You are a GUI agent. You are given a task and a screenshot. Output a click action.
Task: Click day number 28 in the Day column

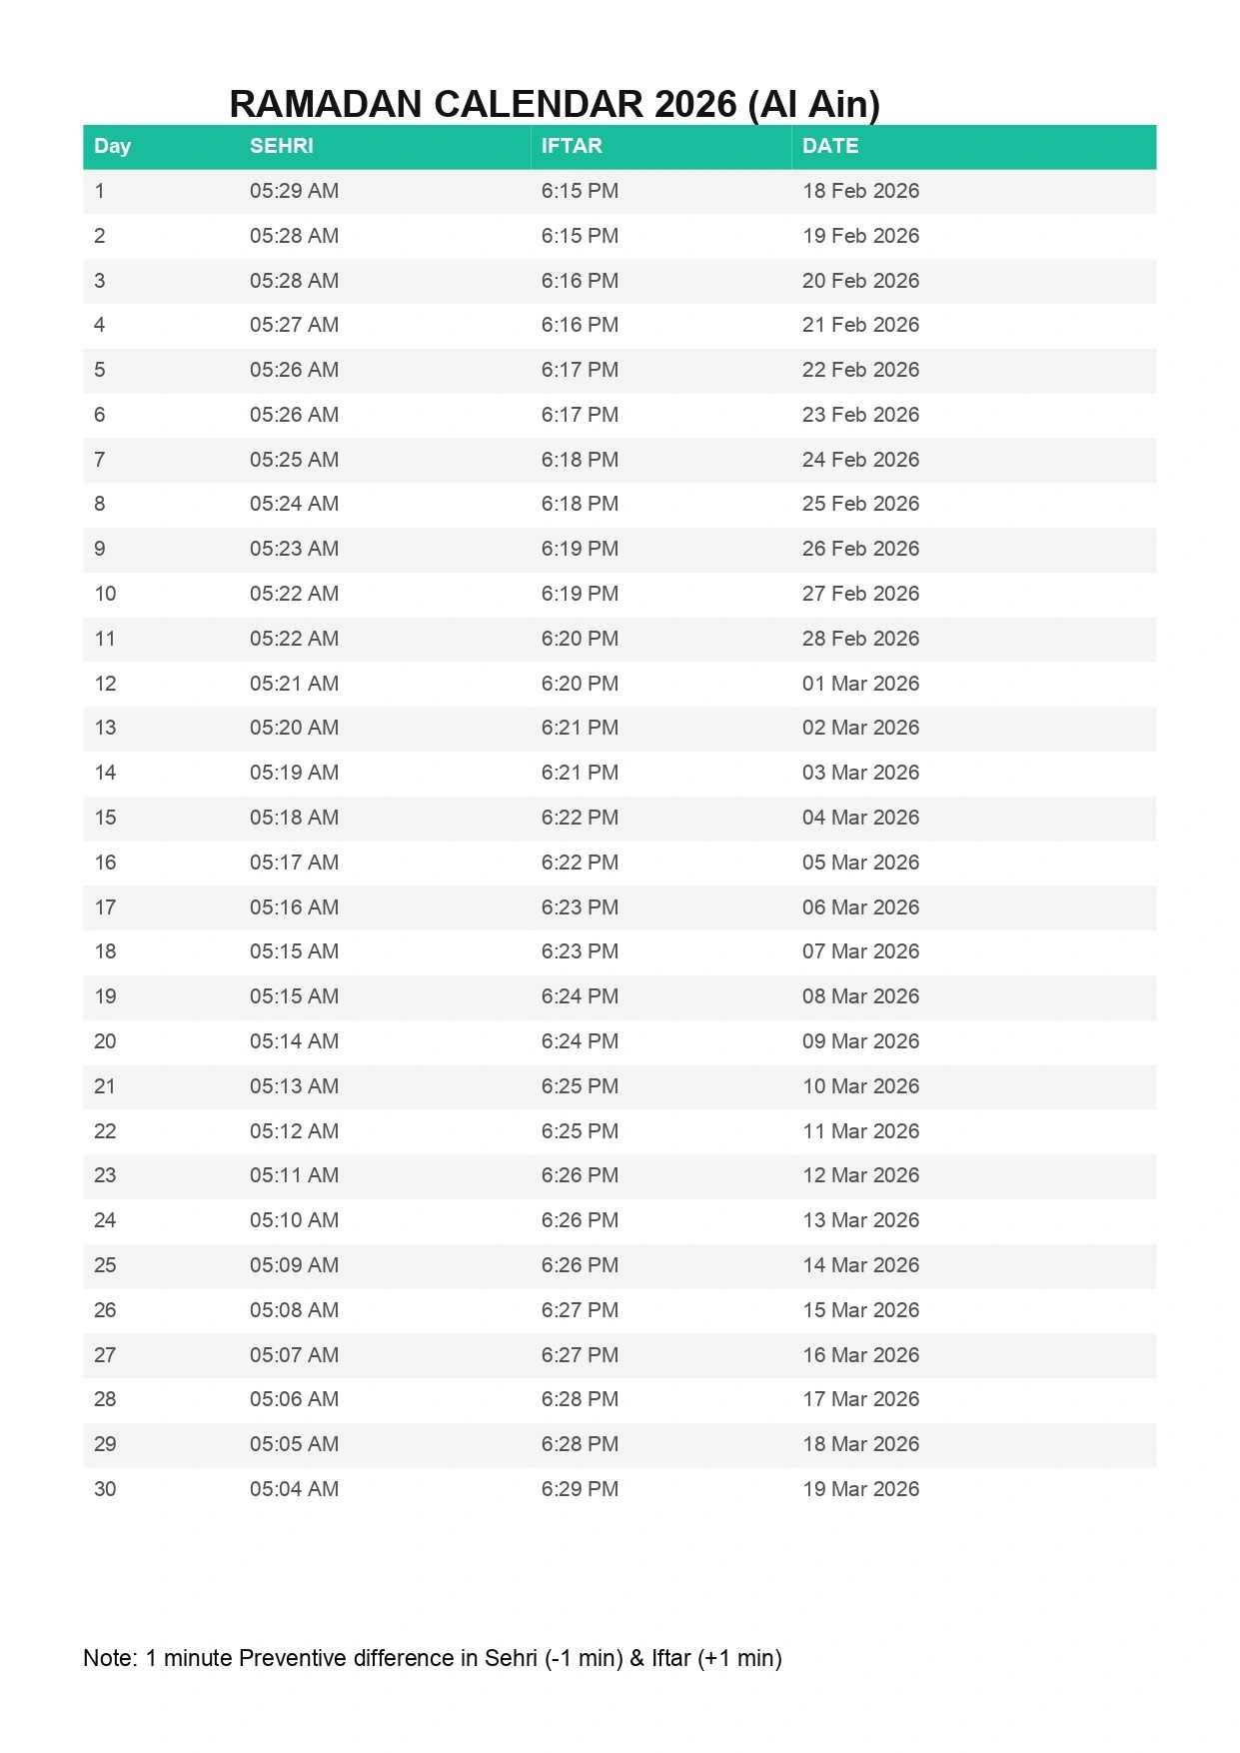[105, 1399]
